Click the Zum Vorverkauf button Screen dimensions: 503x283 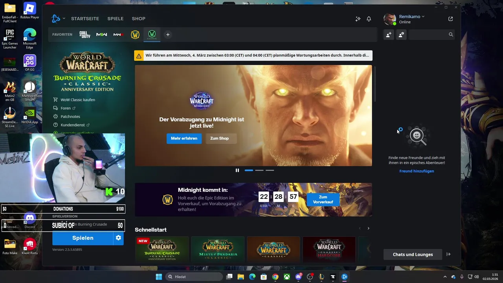tap(323, 200)
